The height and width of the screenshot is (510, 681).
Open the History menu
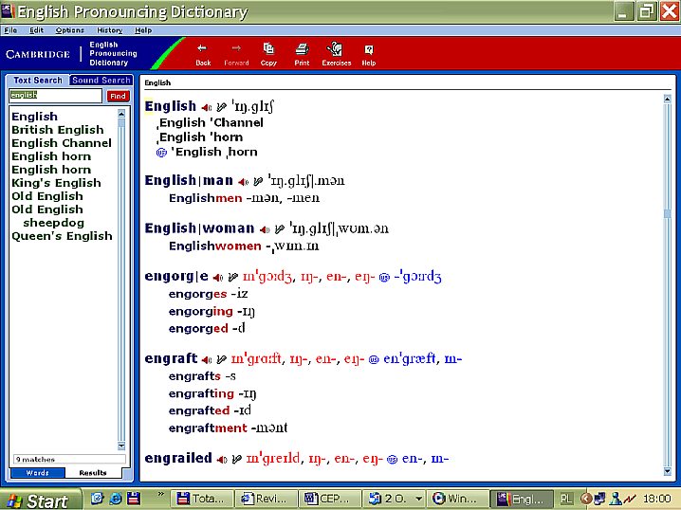pyautogui.click(x=109, y=30)
